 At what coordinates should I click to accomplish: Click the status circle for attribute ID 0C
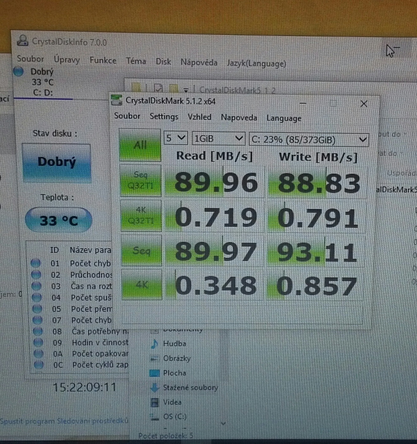click(x=39, y=365)
